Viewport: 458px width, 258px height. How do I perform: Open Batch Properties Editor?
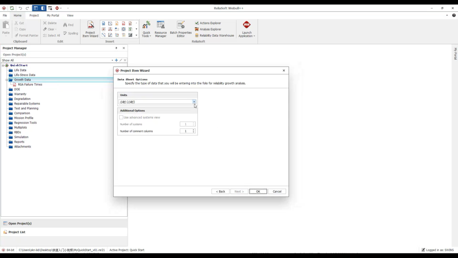[181, 29]
